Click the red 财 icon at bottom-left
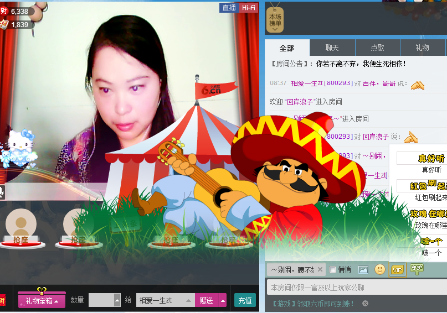Viewport: 447px width, 313px height. [x=2, y=300]
